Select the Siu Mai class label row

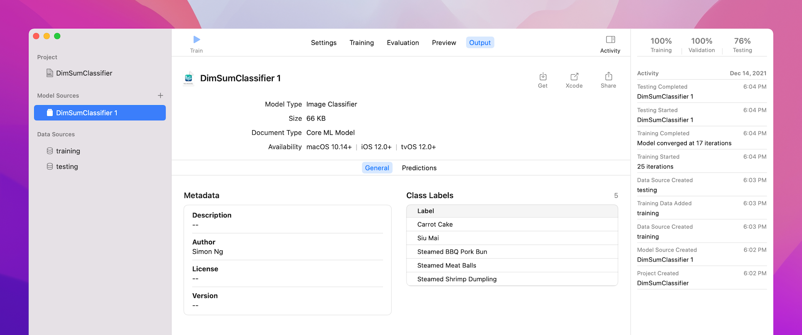(512, 238)
